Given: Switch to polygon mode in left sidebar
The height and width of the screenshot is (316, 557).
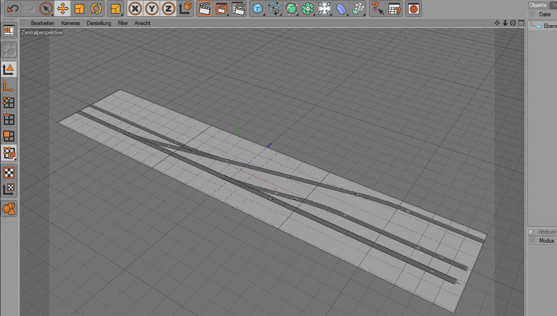Looking at the screenshot, I should [x=9, y=136].
